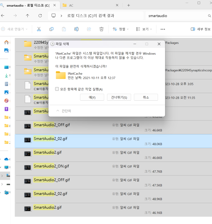Go up one folder level
The height and width of the screenshot is (224, 212).
pos(27,16)
